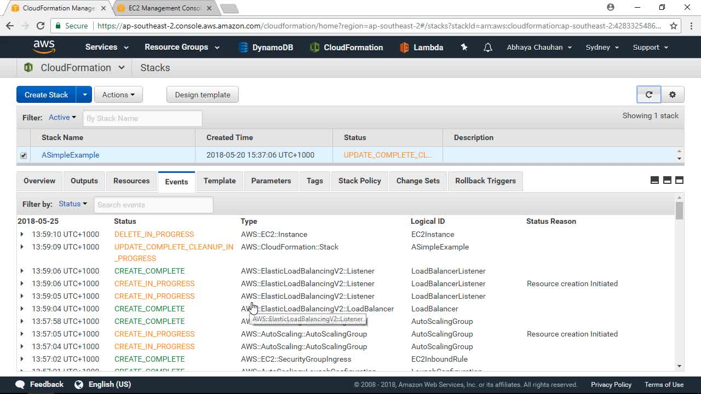
Task: Open the Template tab
Action: 220,181
